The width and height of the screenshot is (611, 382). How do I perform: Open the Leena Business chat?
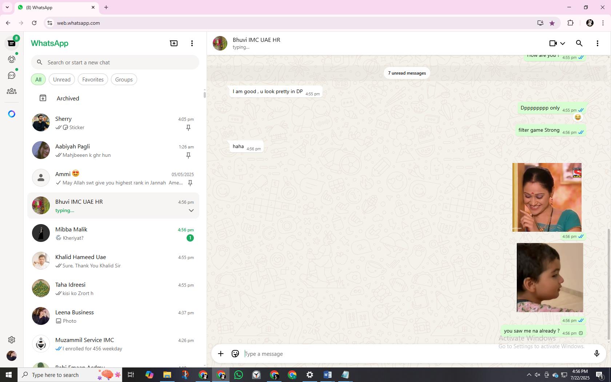tap(113, 317)
